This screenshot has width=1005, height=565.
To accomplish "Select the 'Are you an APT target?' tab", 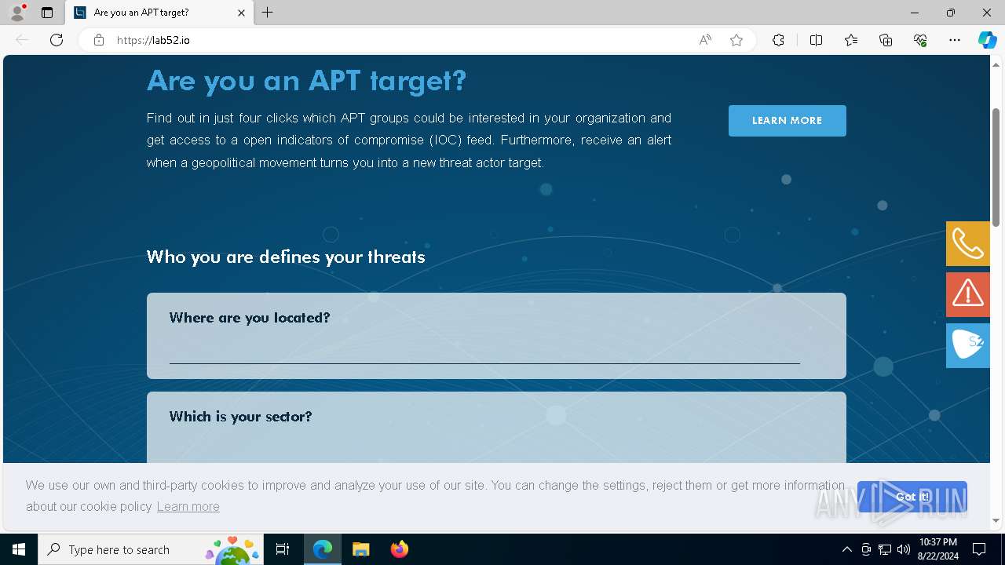I will [x=159, y=13].
